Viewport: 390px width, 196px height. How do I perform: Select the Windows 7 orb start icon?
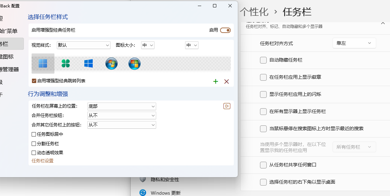pos(112,64)
